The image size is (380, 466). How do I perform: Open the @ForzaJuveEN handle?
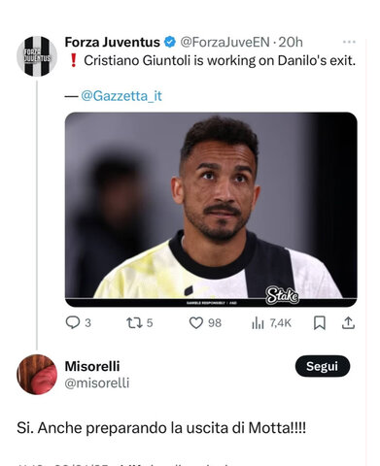click(225, 42)
